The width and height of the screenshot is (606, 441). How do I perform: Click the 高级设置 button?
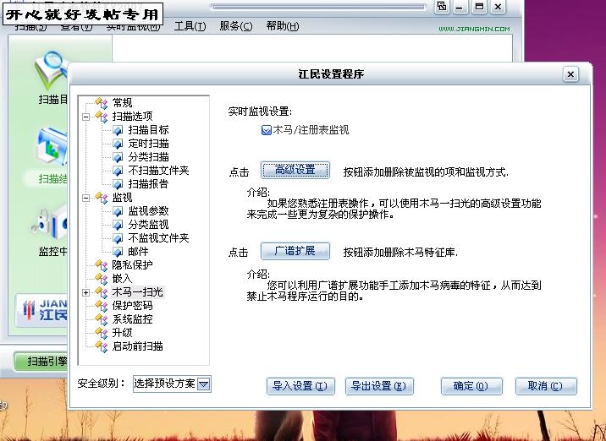pyautogui.click(x=295, y=170)
